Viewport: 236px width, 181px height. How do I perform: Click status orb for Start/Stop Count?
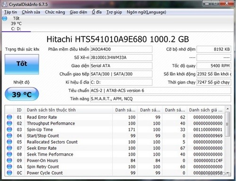(x=9, y=135)
